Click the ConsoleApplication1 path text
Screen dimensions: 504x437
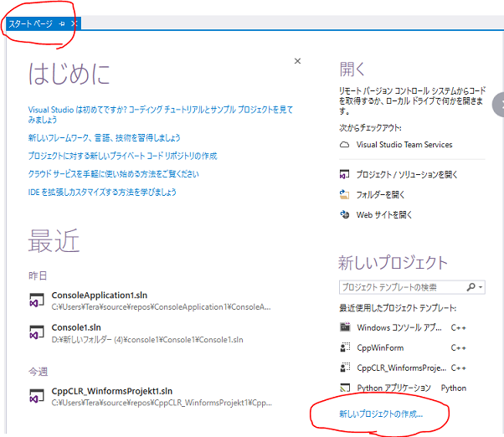pos(161,307)
